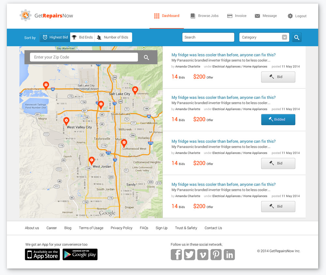Select the map pin marker near West Jordan
326x275 pixels.
point(92,160)
